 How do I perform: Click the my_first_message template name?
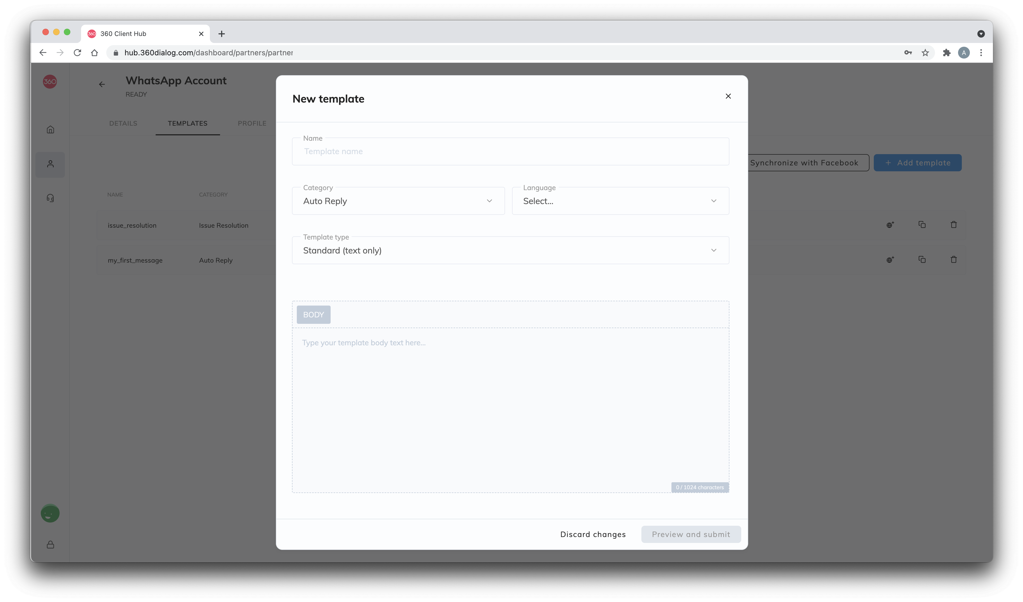click(x=135, y=261)
